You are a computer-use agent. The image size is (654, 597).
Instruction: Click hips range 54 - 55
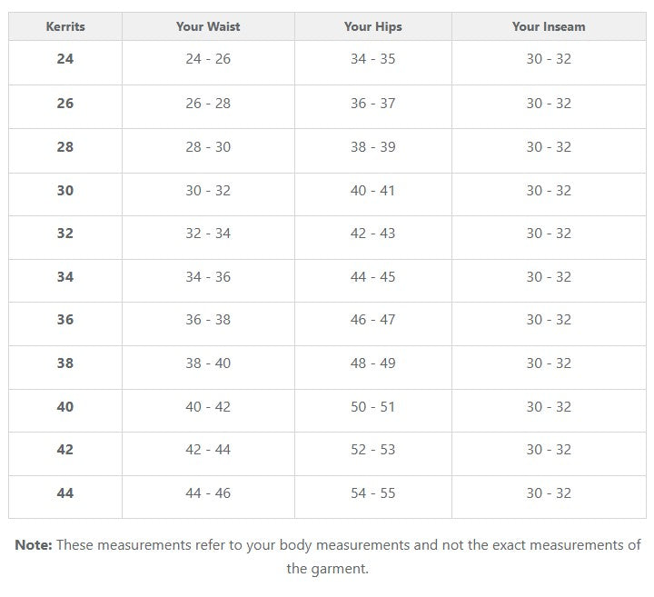372,493
